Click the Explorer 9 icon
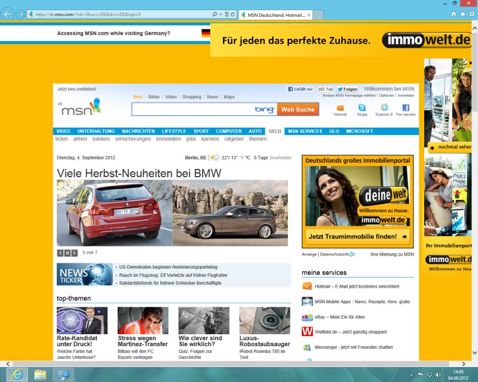This screenshot has height=382, width=478. coord(384,107)
